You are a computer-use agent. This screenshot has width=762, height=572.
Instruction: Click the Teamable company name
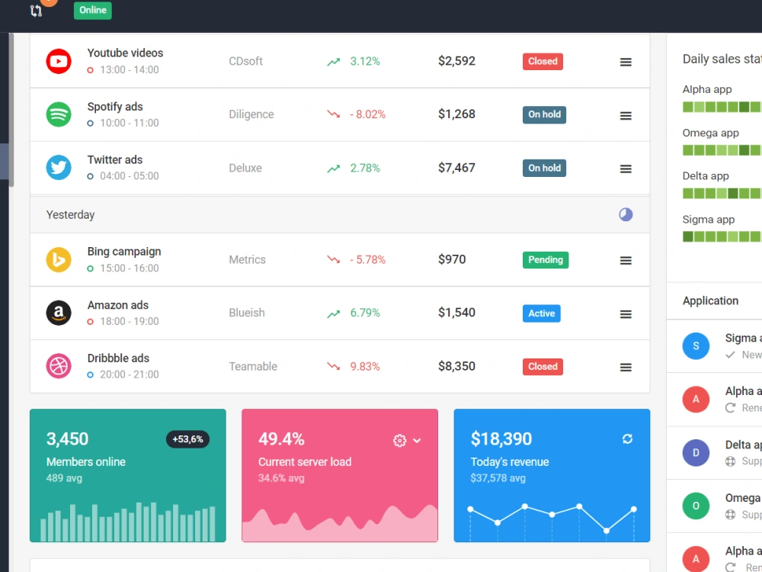coord(253,366)
